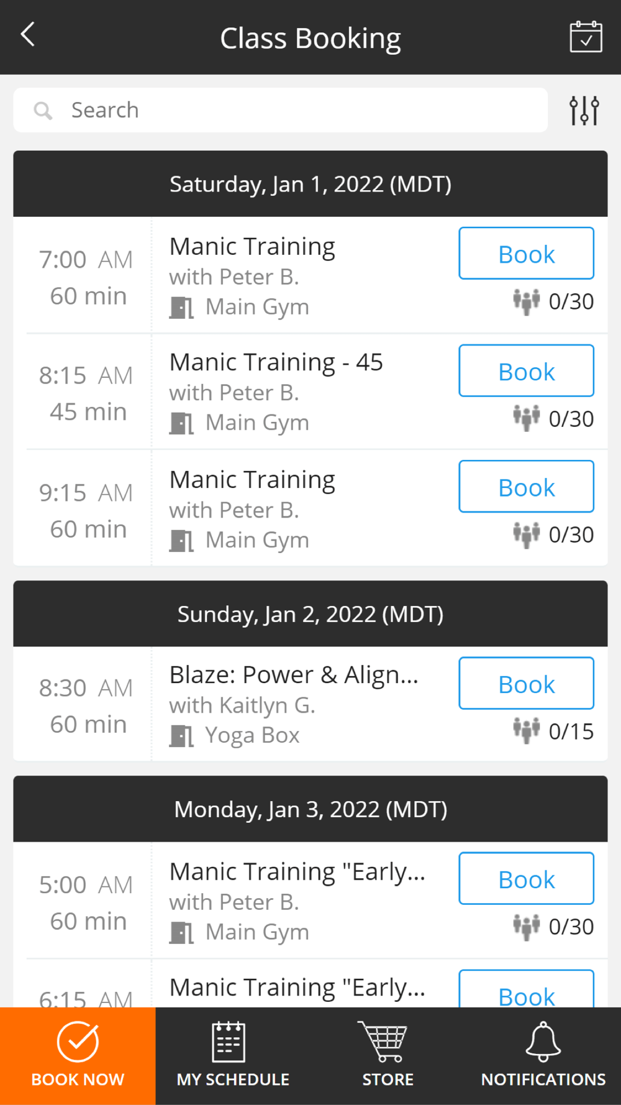Open the calendar checkmark icon
This screenshot has height=1105, width=621.
coord(586,37)
